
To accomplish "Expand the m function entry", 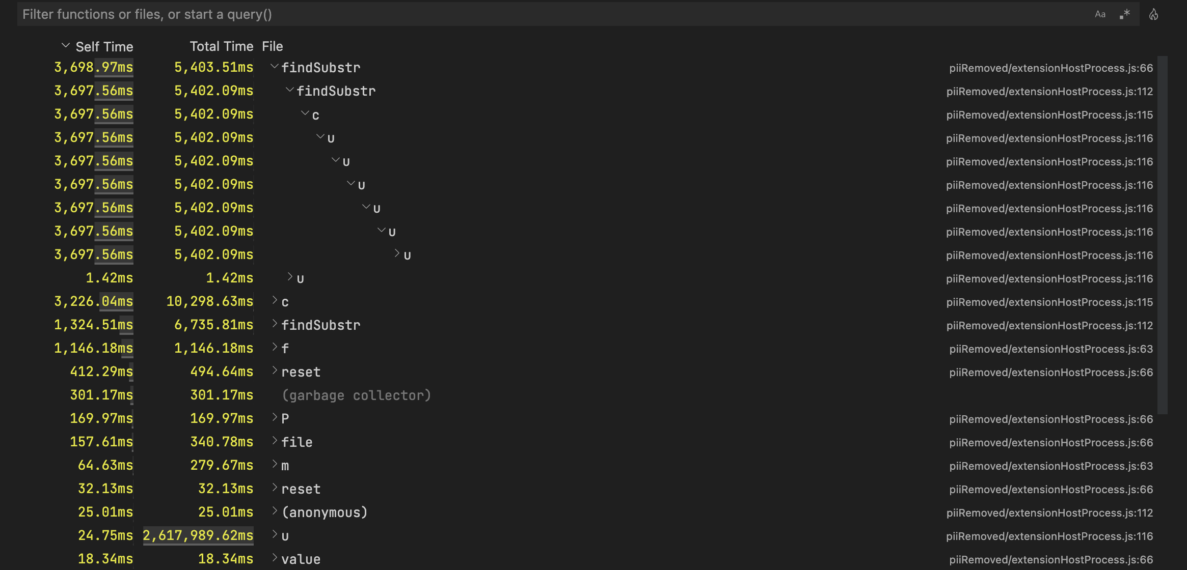I will pyautogui.click(x=275, y=465).
